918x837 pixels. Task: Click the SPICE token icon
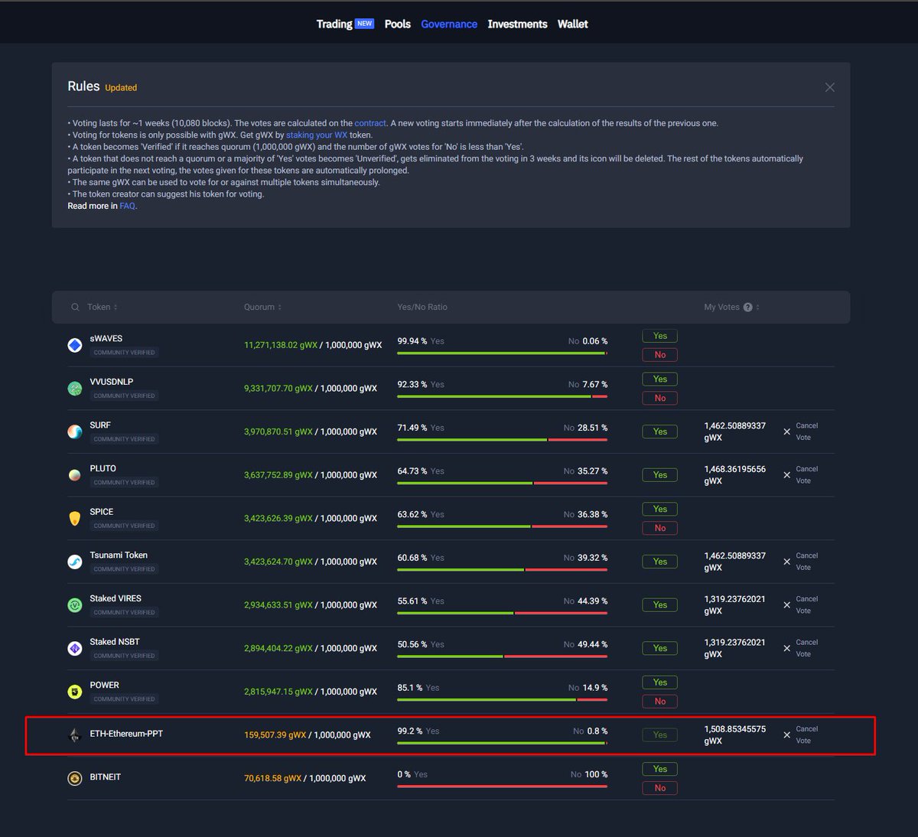(75, 519)
